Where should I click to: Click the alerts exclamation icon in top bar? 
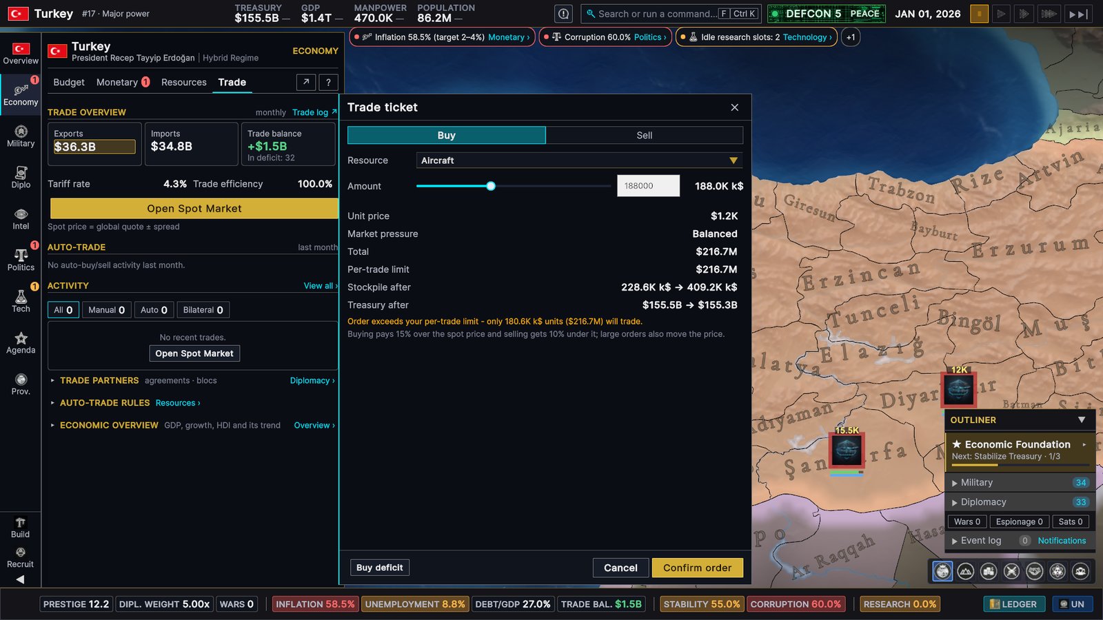564,14
